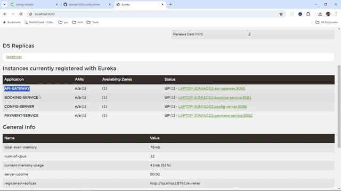The height and width of the screenshot is (191, 341).
Task: Click the browser forward arrow
Action: click(13, 14)
